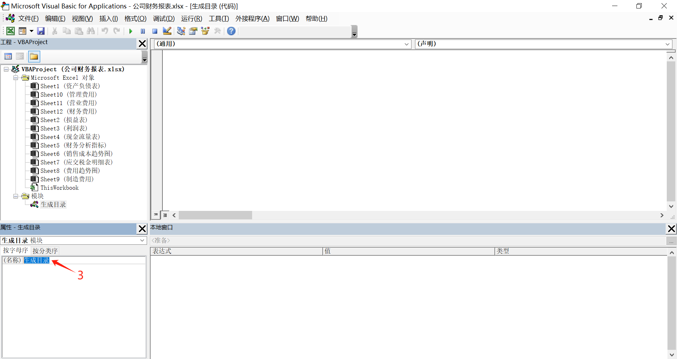The width and height of the screenshot is (677, 359).
Task: Open VBA Help question mark icon
Action: (231, 31)
